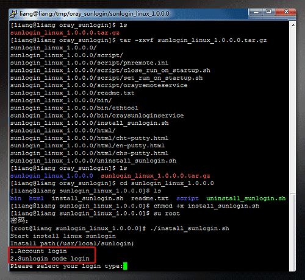Click the 'su root' command line
This screenshot has height=280, width=305.
point(95,214)
